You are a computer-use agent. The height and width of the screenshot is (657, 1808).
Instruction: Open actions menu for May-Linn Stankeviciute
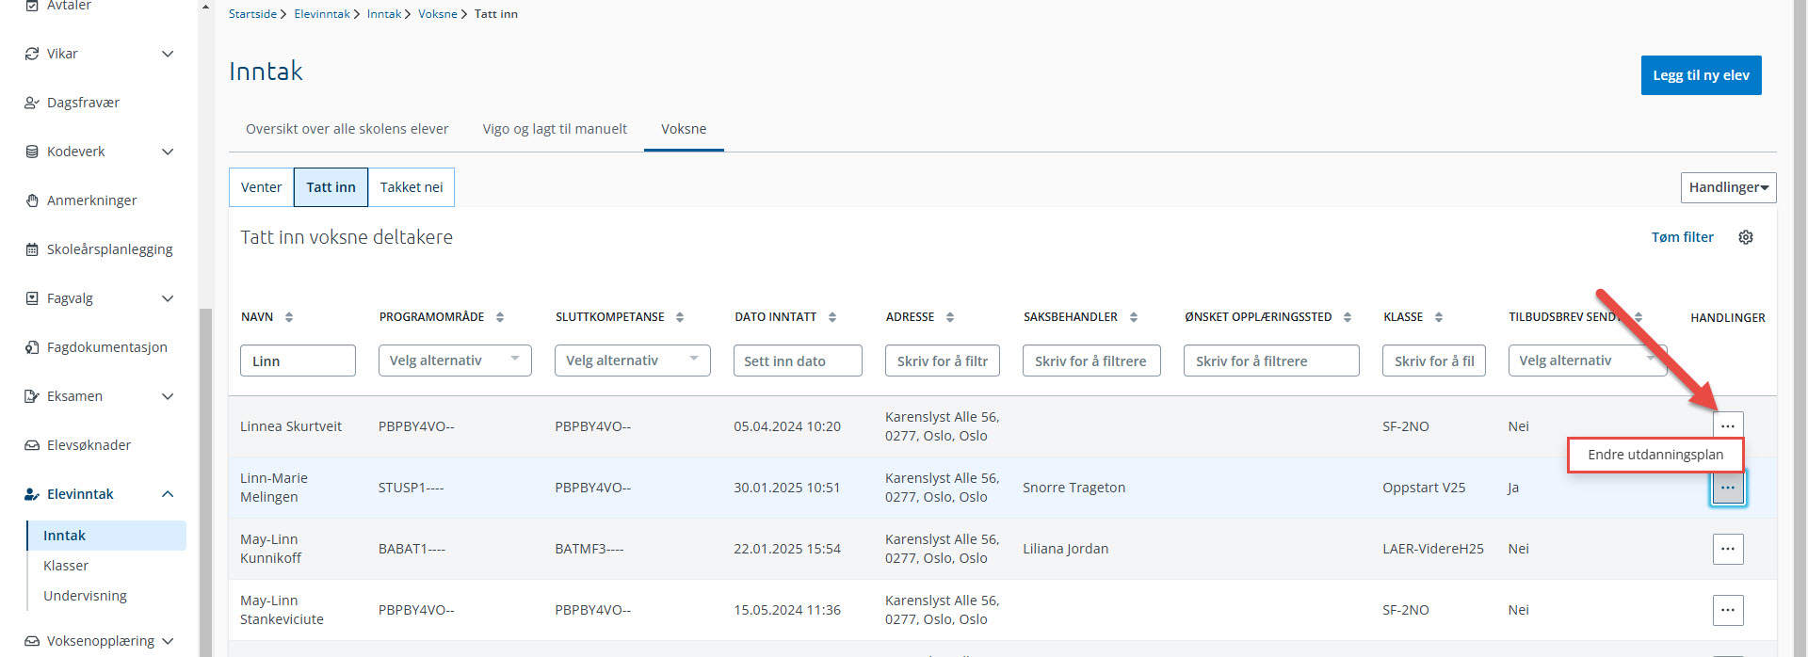1728,610
